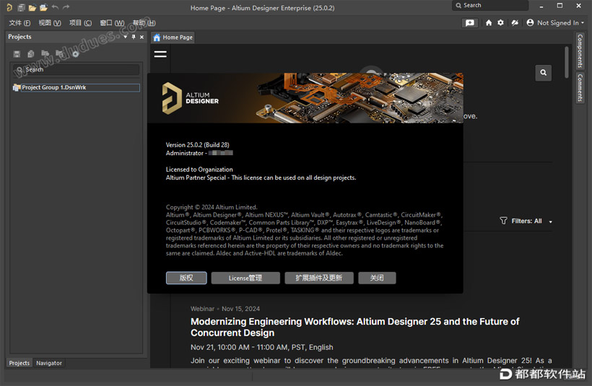The height and width of the screenshot is (386, 592).
Task: Open the Components side panel tab
Action: click(x=580, y=51)
